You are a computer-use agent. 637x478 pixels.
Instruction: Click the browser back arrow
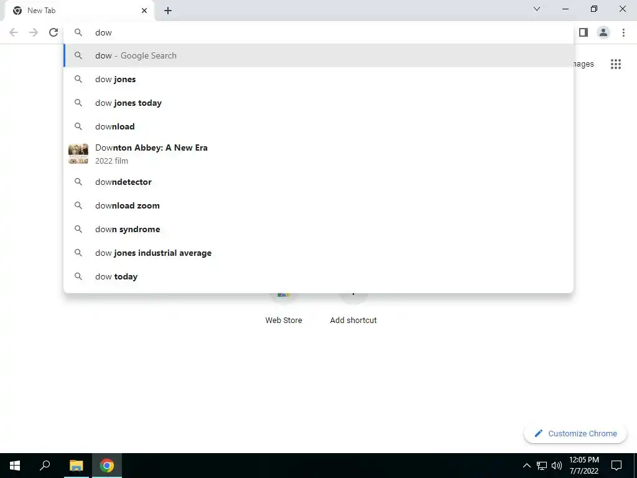14,32
